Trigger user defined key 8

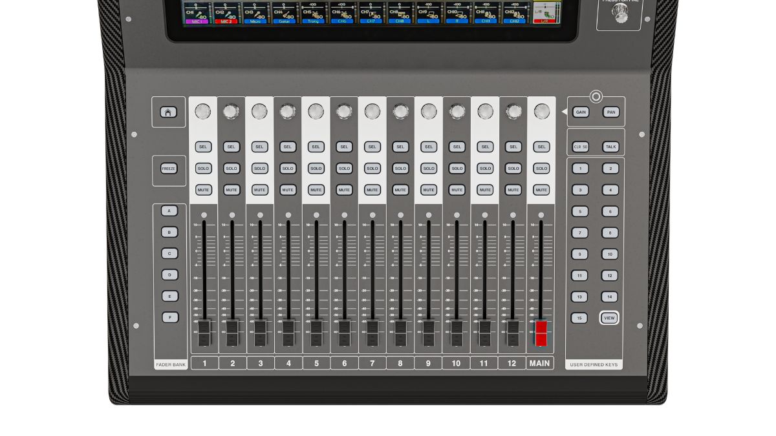click(x=610, y=233)
